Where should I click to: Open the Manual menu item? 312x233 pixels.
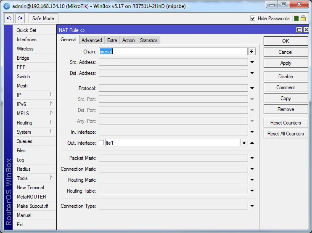(x=34, y=215)
